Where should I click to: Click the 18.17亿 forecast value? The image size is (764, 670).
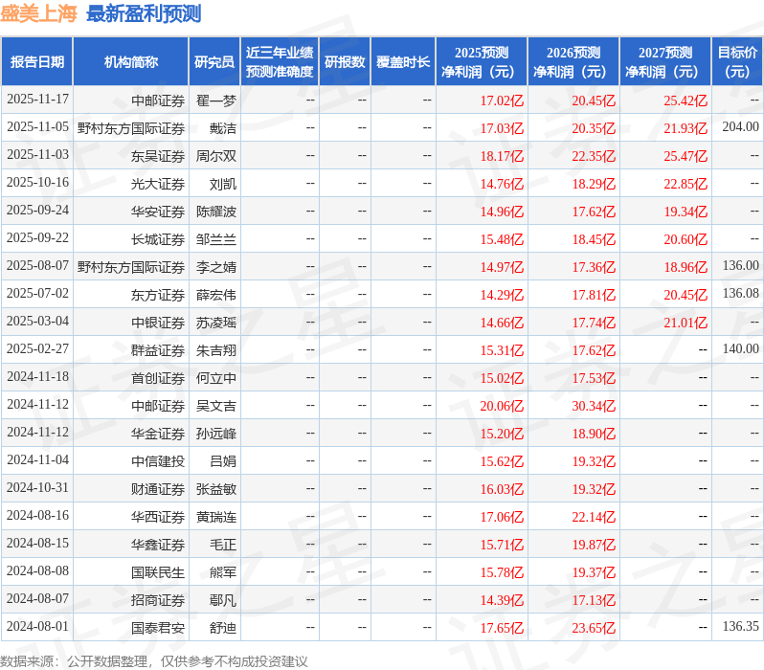click(x=502, y=156)
